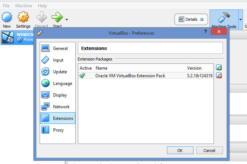This screenshot has width=247, height=164.
Task: Expand the Start button dropdown arrow
Action: 67,20
